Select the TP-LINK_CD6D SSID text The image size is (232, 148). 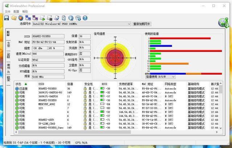click(47, 124)
